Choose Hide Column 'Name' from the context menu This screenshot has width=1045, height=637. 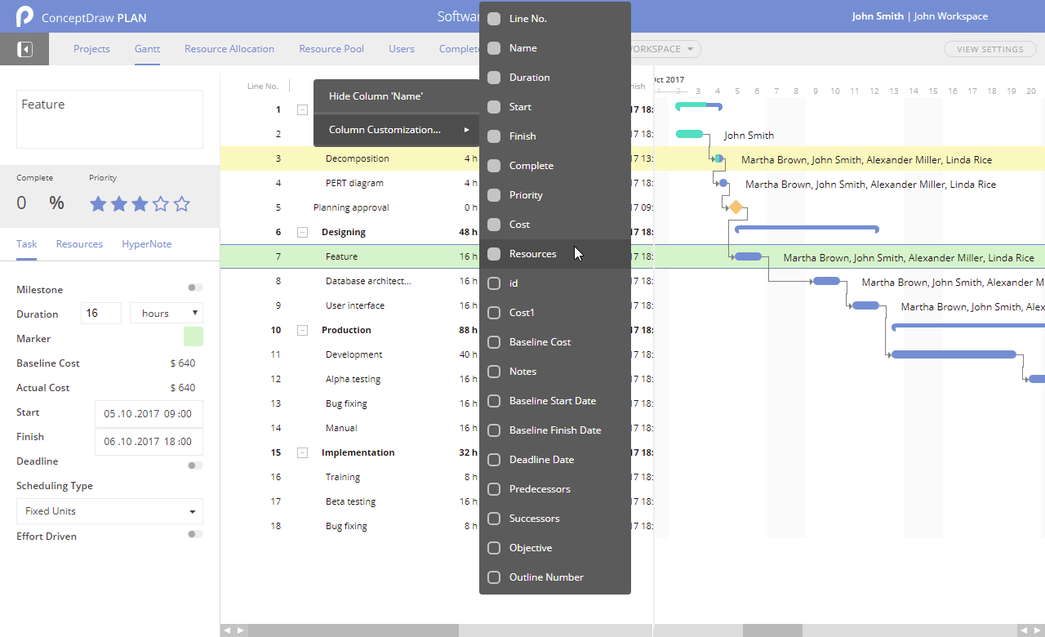coord(397,96)
